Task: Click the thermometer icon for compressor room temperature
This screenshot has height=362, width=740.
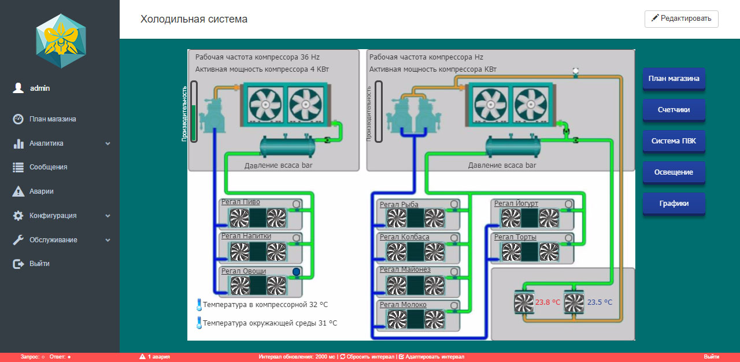Action: (x=199, y=305)
